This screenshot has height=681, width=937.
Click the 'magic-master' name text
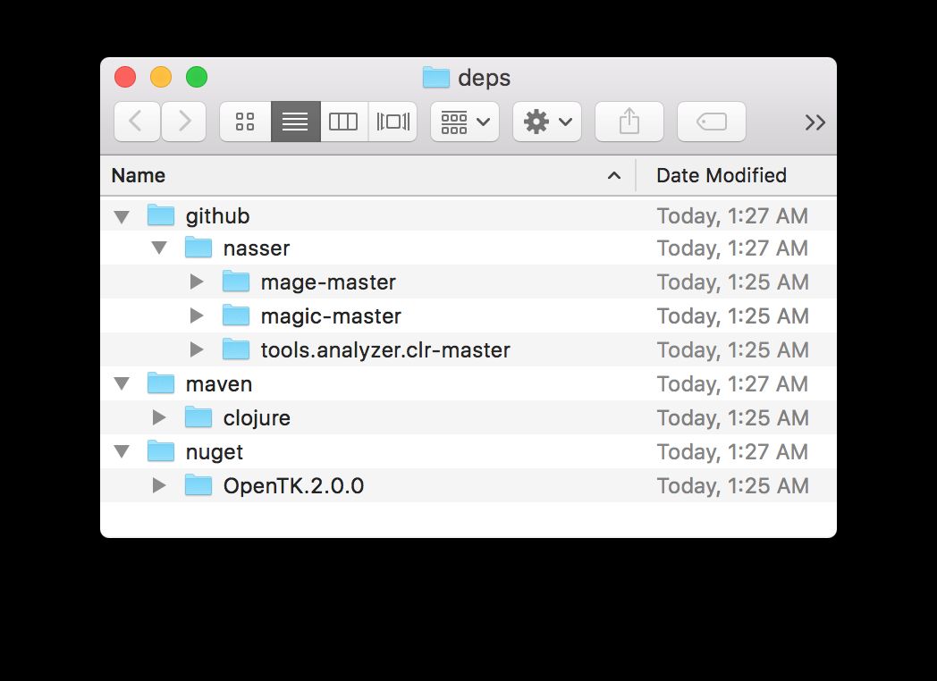[x=331, y=316]
